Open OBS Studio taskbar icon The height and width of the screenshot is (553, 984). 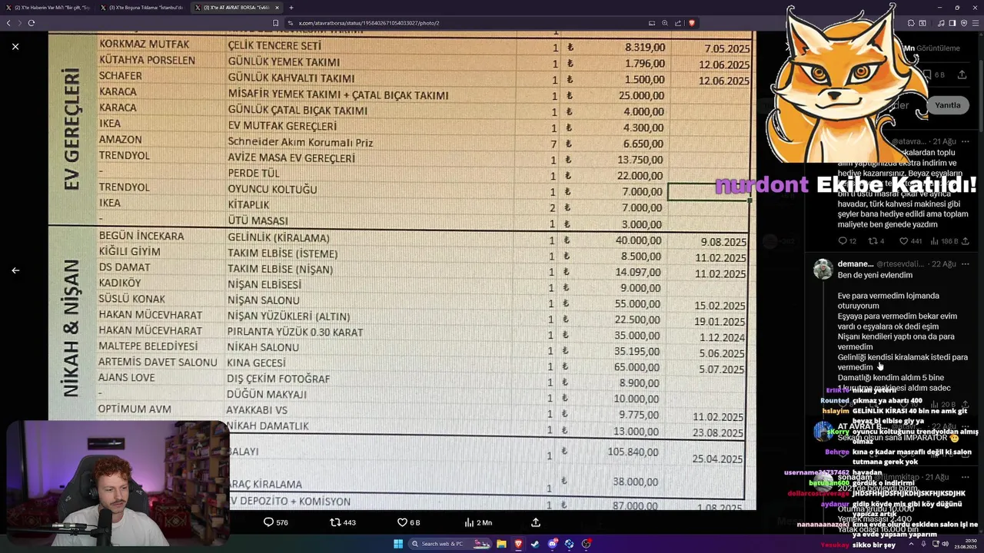(x=586, y=544)
